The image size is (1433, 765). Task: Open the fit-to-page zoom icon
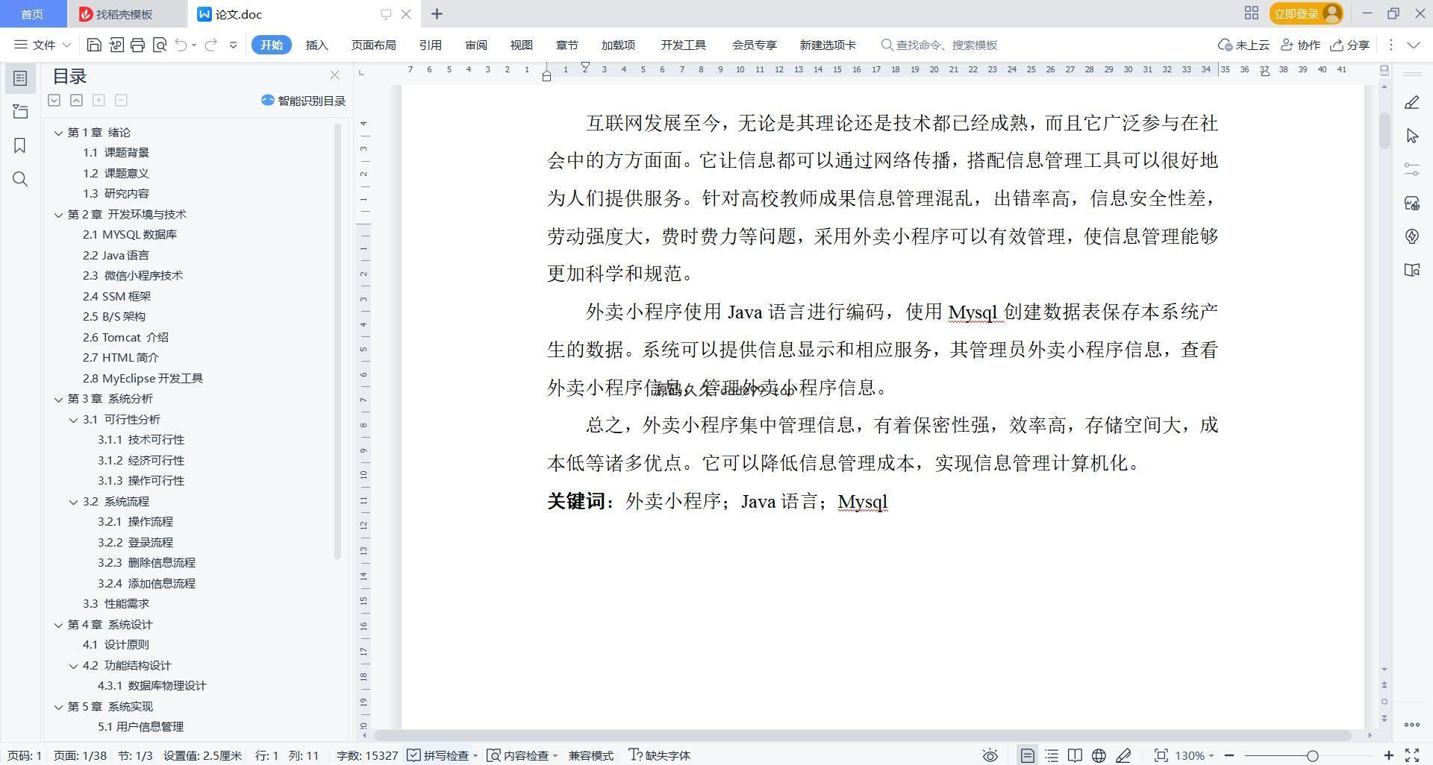point(1161,755)
